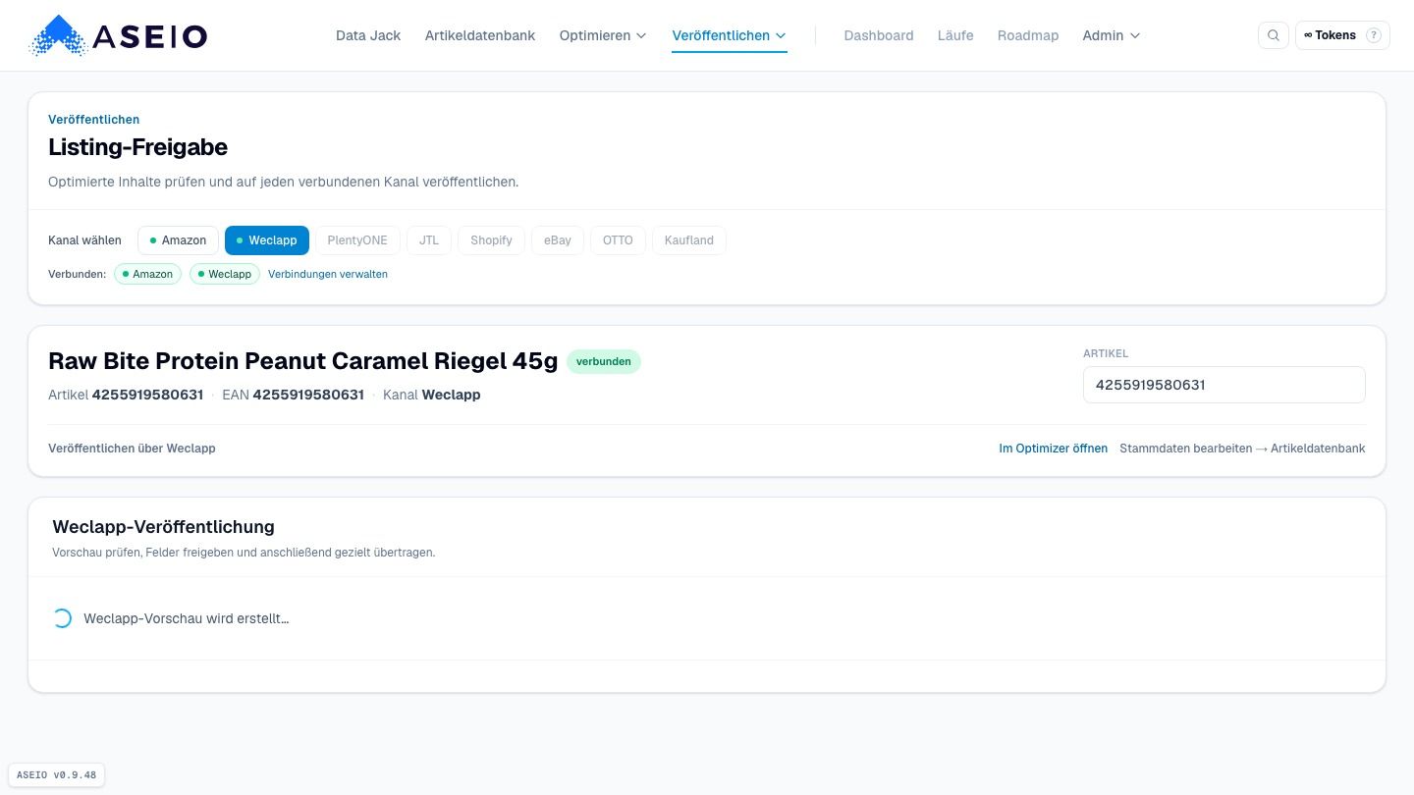Open Verbindungen verwalten link

pos(328,274)
